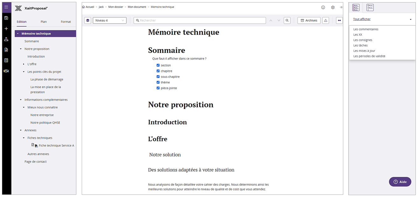Click the upload/export tray icon
418x197 pixels.
[x=6, y=39]
